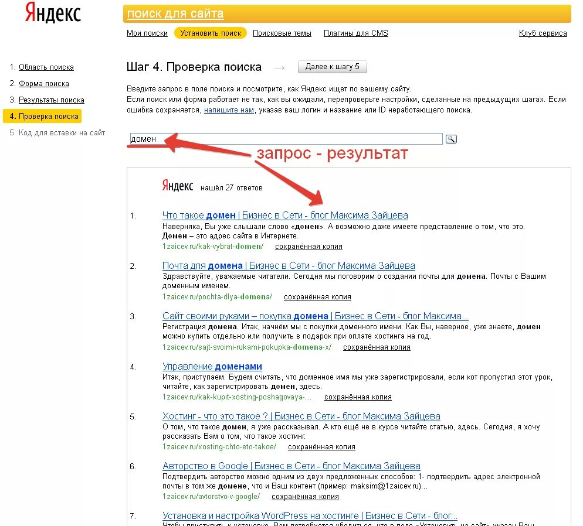Open the Поисковые темы tab
Image resolution: width=583 pixels, height=526 pixels.
[282, 33]
